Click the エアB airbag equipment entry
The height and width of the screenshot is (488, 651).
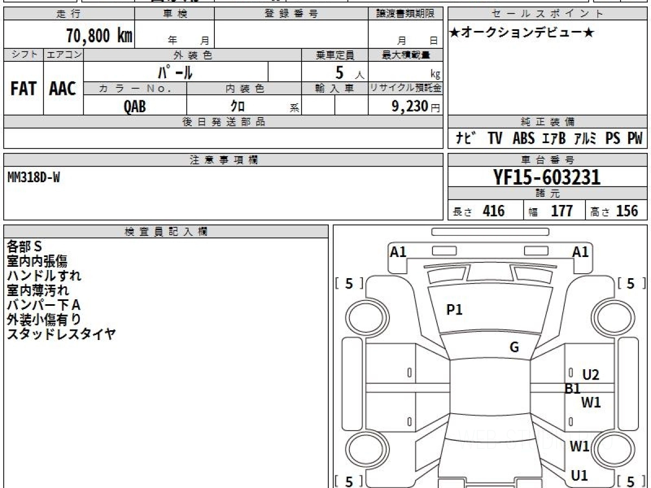click(x=553, y=138)
